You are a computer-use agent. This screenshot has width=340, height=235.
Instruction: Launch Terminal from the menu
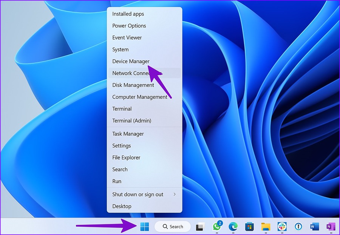coord(144,108)
